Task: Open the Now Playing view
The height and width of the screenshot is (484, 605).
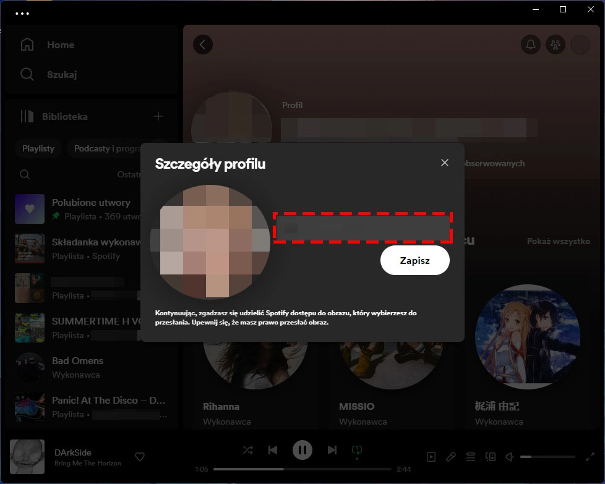Action: (431, 457)
